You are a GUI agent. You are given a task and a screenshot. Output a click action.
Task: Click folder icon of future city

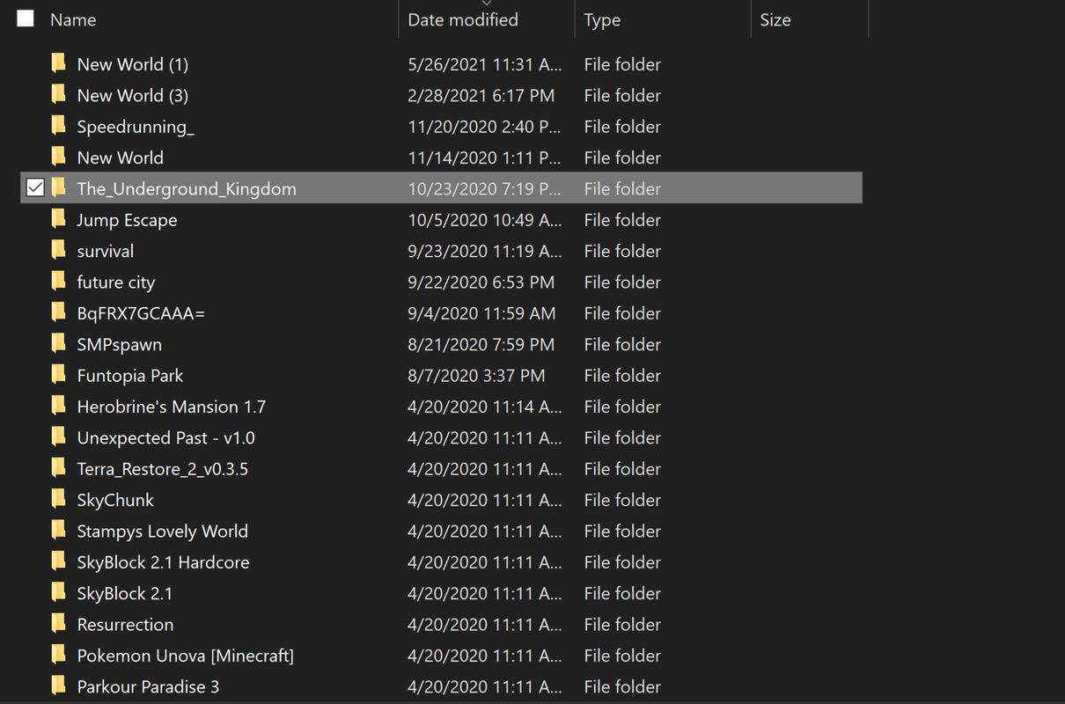[58, 282]
